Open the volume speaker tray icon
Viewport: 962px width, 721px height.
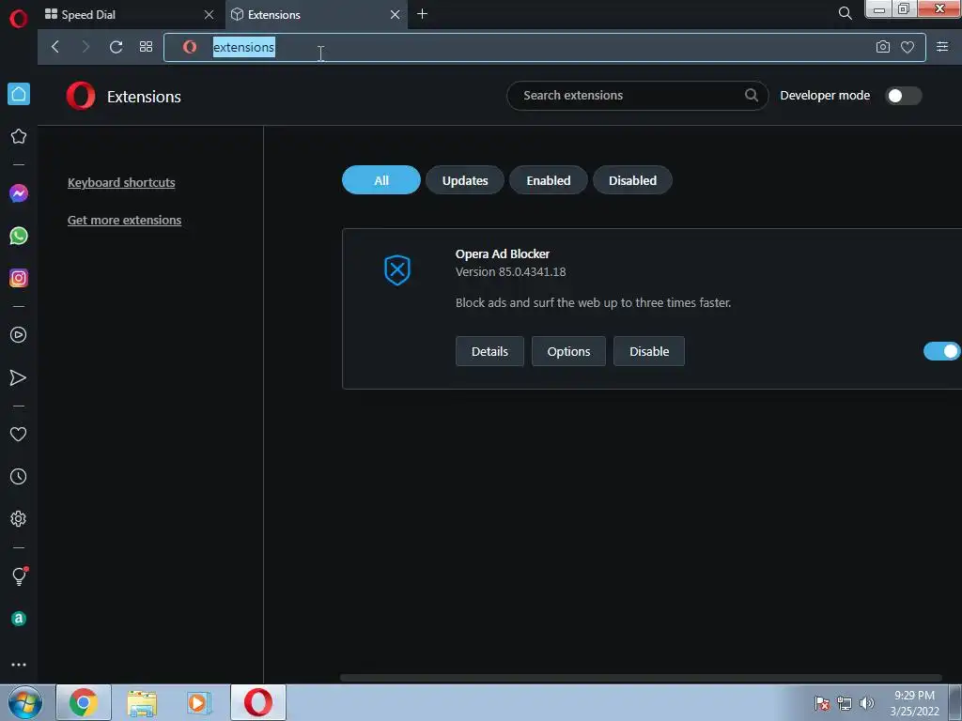[x=867, y=702]
